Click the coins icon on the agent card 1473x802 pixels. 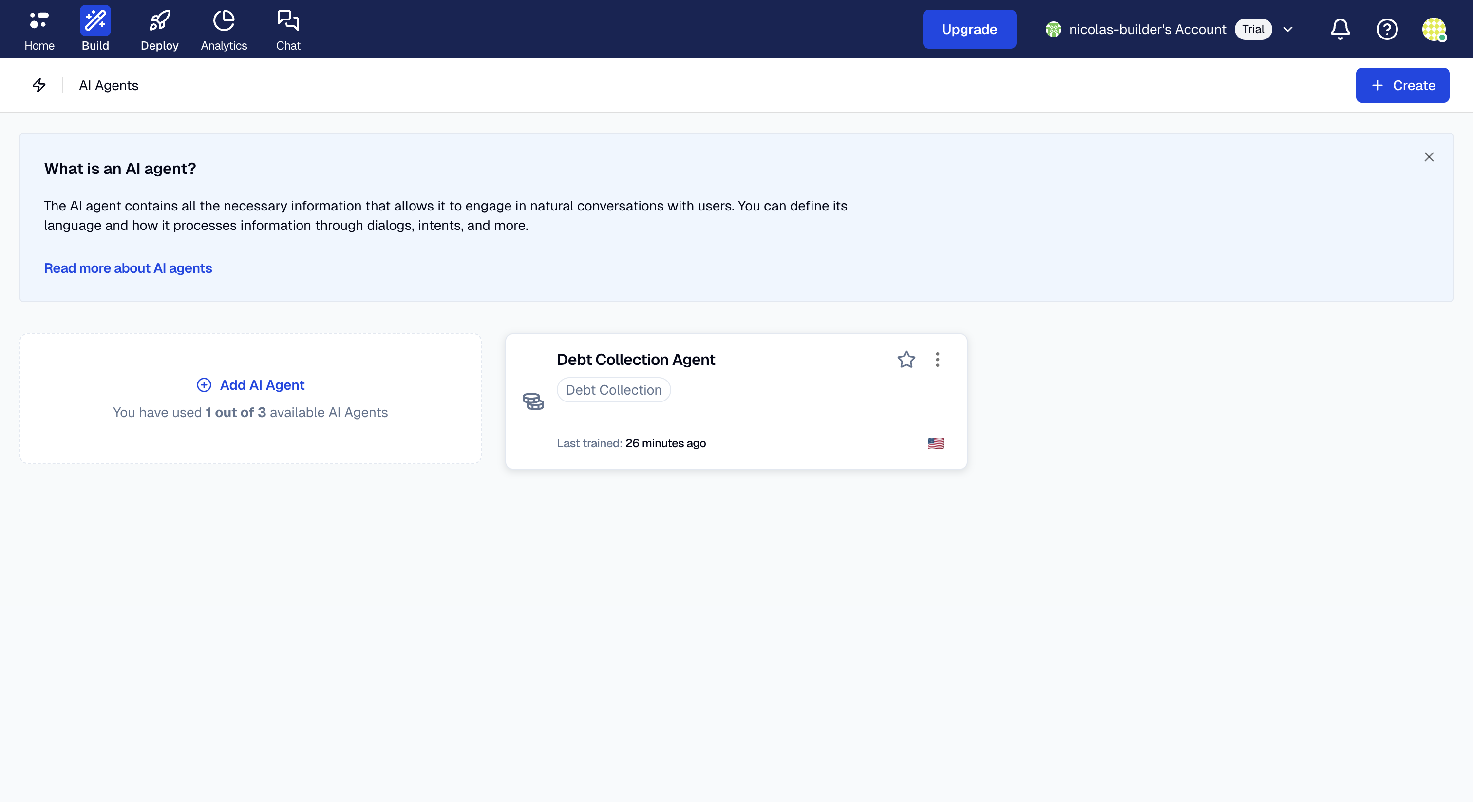tap(533, 401)
